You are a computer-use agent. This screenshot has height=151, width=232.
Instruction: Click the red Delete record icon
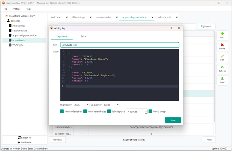coord(222,45)
